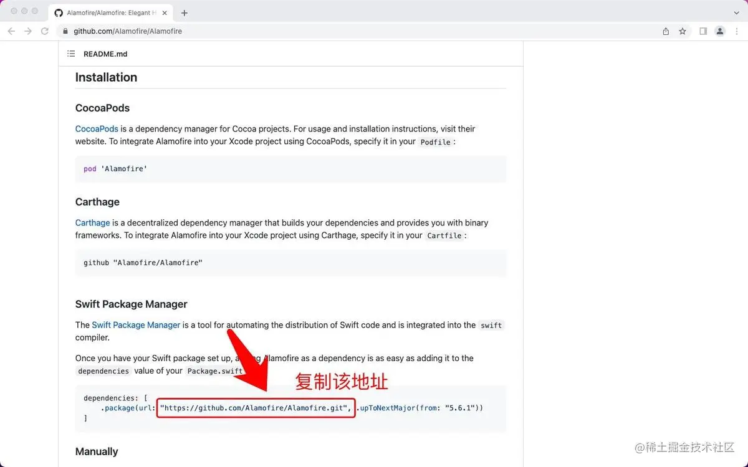748x467 pixels.
Task: Click the "5.6.1" version string
Action: tap(460, 408)
